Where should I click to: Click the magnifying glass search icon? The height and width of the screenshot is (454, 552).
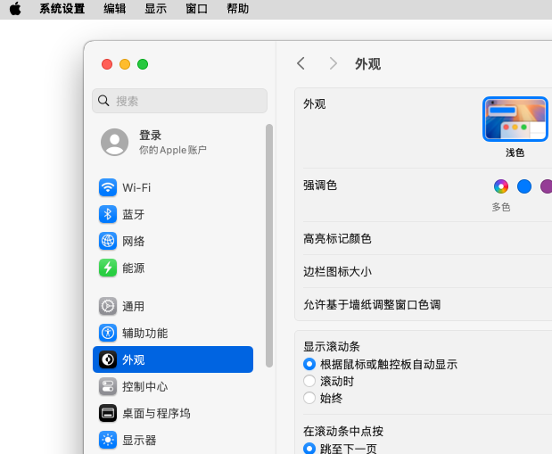(x=103, y=101)
